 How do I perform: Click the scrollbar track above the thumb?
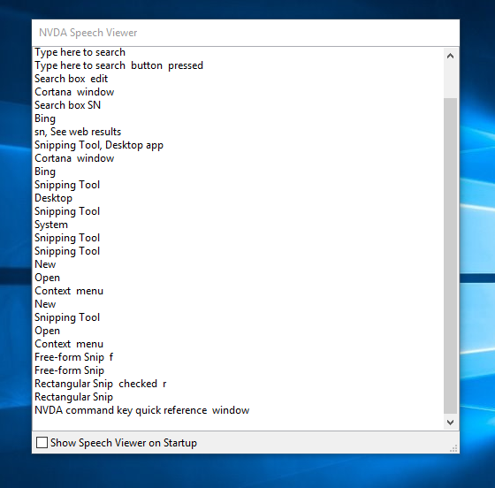(x=450, y=81)
